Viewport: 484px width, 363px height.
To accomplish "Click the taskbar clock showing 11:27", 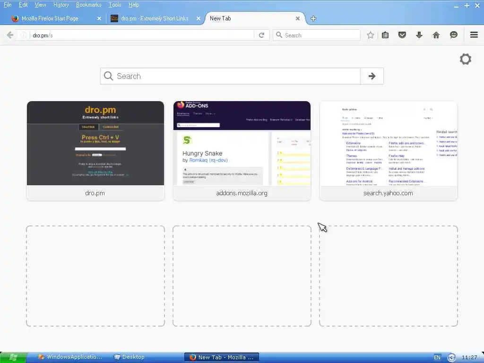I will pos(469,357).
